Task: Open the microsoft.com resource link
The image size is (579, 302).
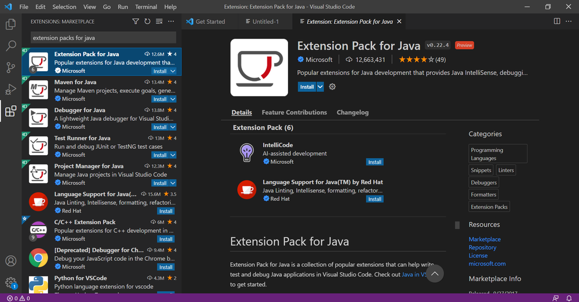Action: (487, 264)
